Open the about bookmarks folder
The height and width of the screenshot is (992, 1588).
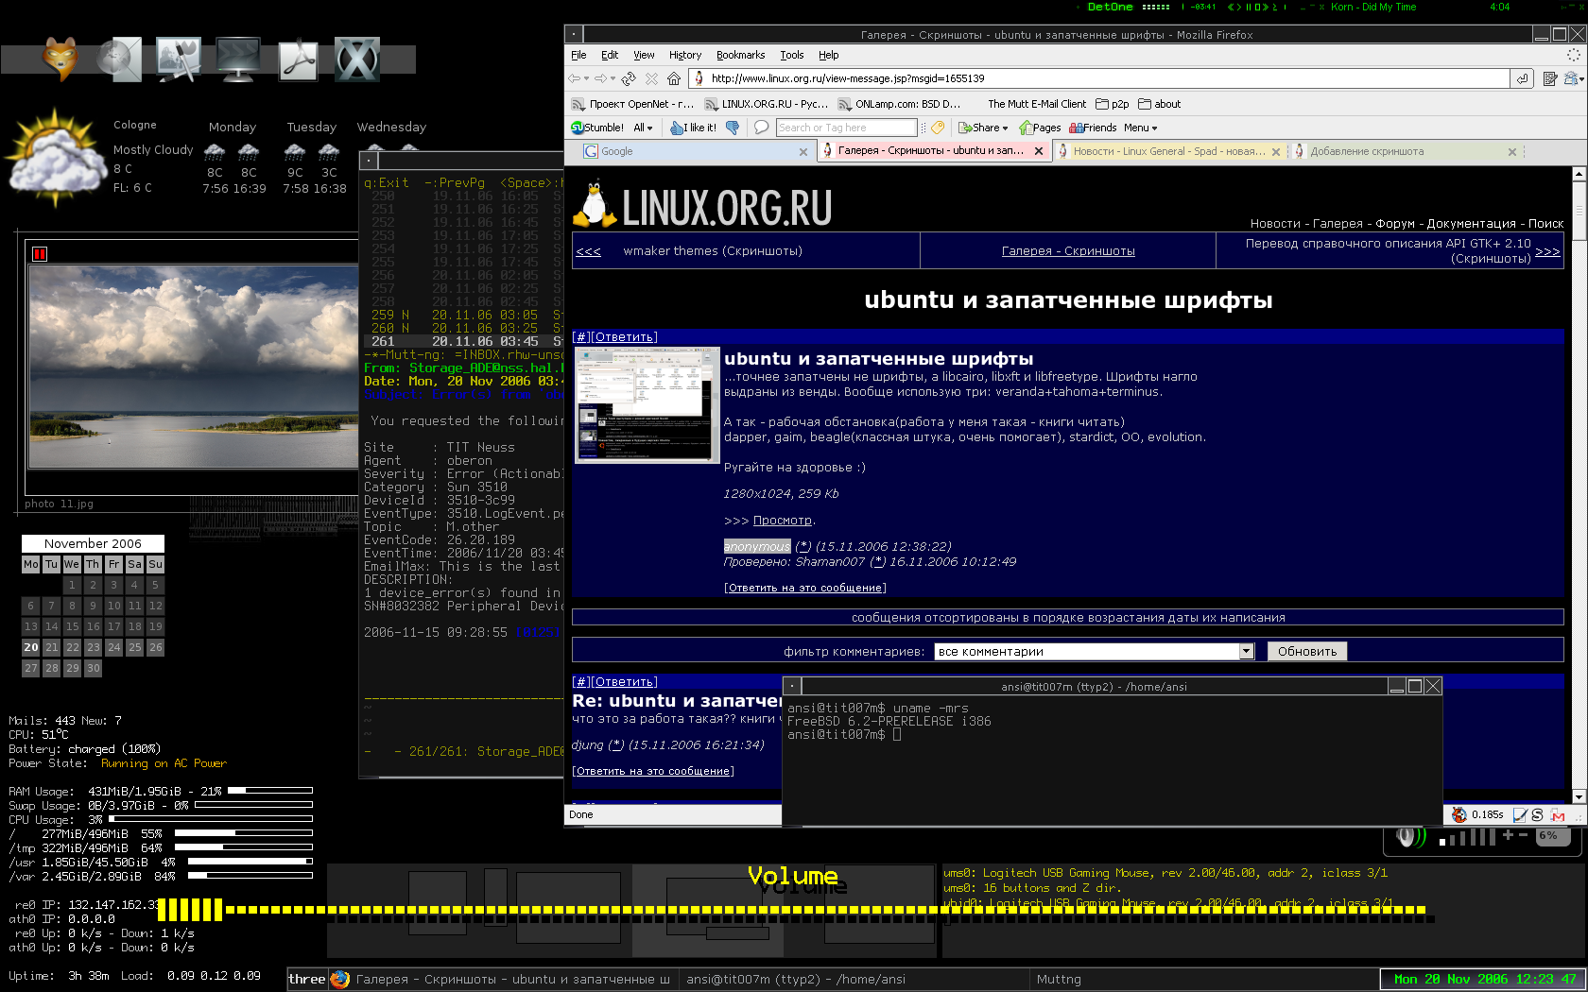coord(1160,104)
